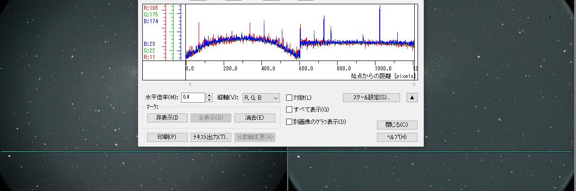Click テキスト出力(T)... button
Image resolution: width=576 pixels, height=191 pixels.
click(x=211, y=137)
